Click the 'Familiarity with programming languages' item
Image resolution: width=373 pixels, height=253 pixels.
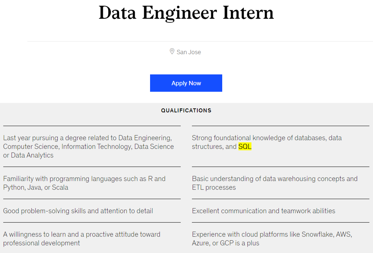84,179
